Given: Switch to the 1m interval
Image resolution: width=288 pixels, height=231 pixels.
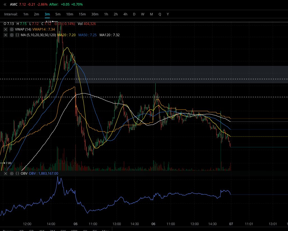Looking at the screenshot, I should point(26,14).
